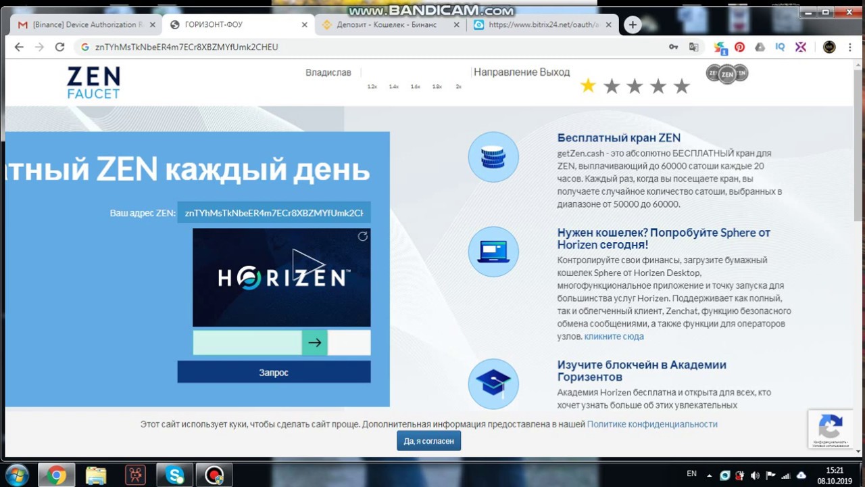
Task: Submit captcha with the arrow button
Action: (x=315, y=343)
